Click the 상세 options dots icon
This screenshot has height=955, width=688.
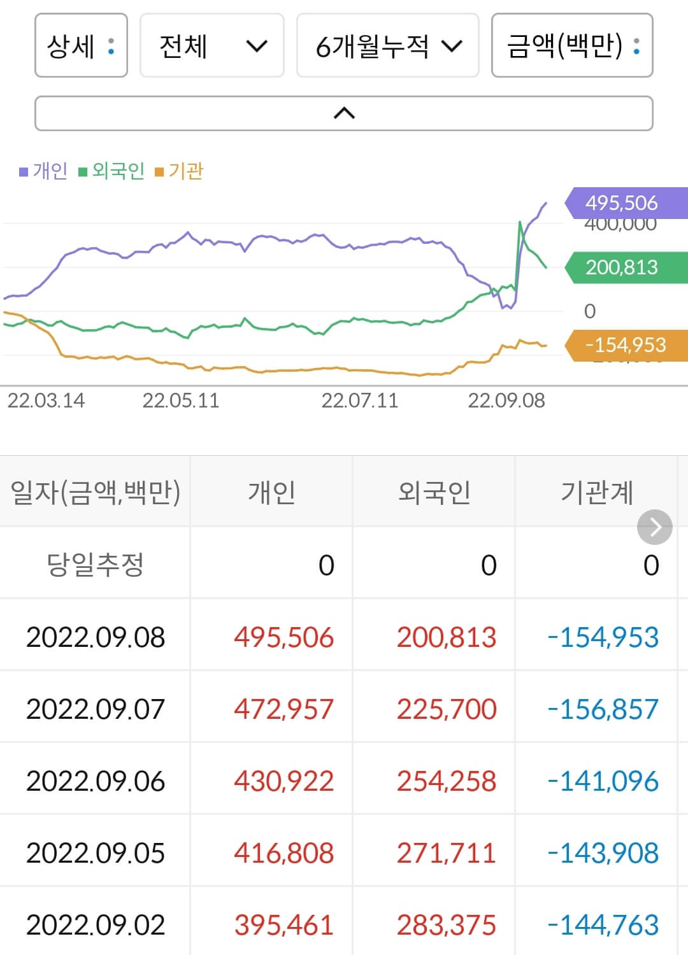(111, 46)
